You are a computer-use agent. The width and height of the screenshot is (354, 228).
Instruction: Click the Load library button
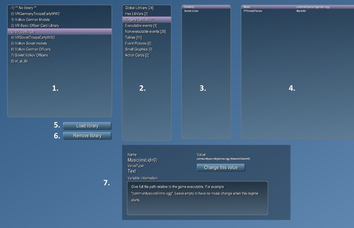[87, 126]
